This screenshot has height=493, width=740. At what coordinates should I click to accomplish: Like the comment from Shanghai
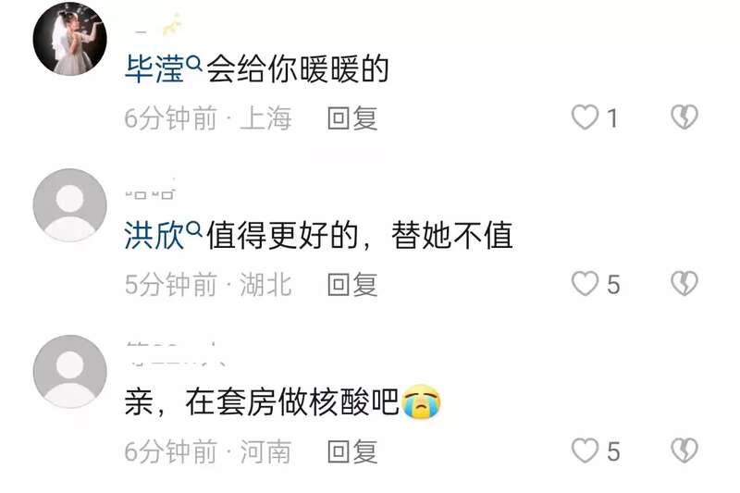pos(586,117)
